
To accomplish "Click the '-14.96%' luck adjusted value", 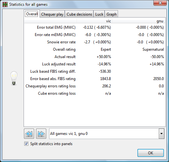I will click(x=104, y=64).
